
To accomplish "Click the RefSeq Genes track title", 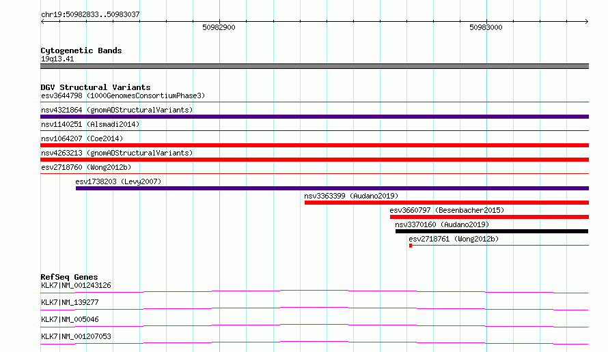I will point(69,277).
